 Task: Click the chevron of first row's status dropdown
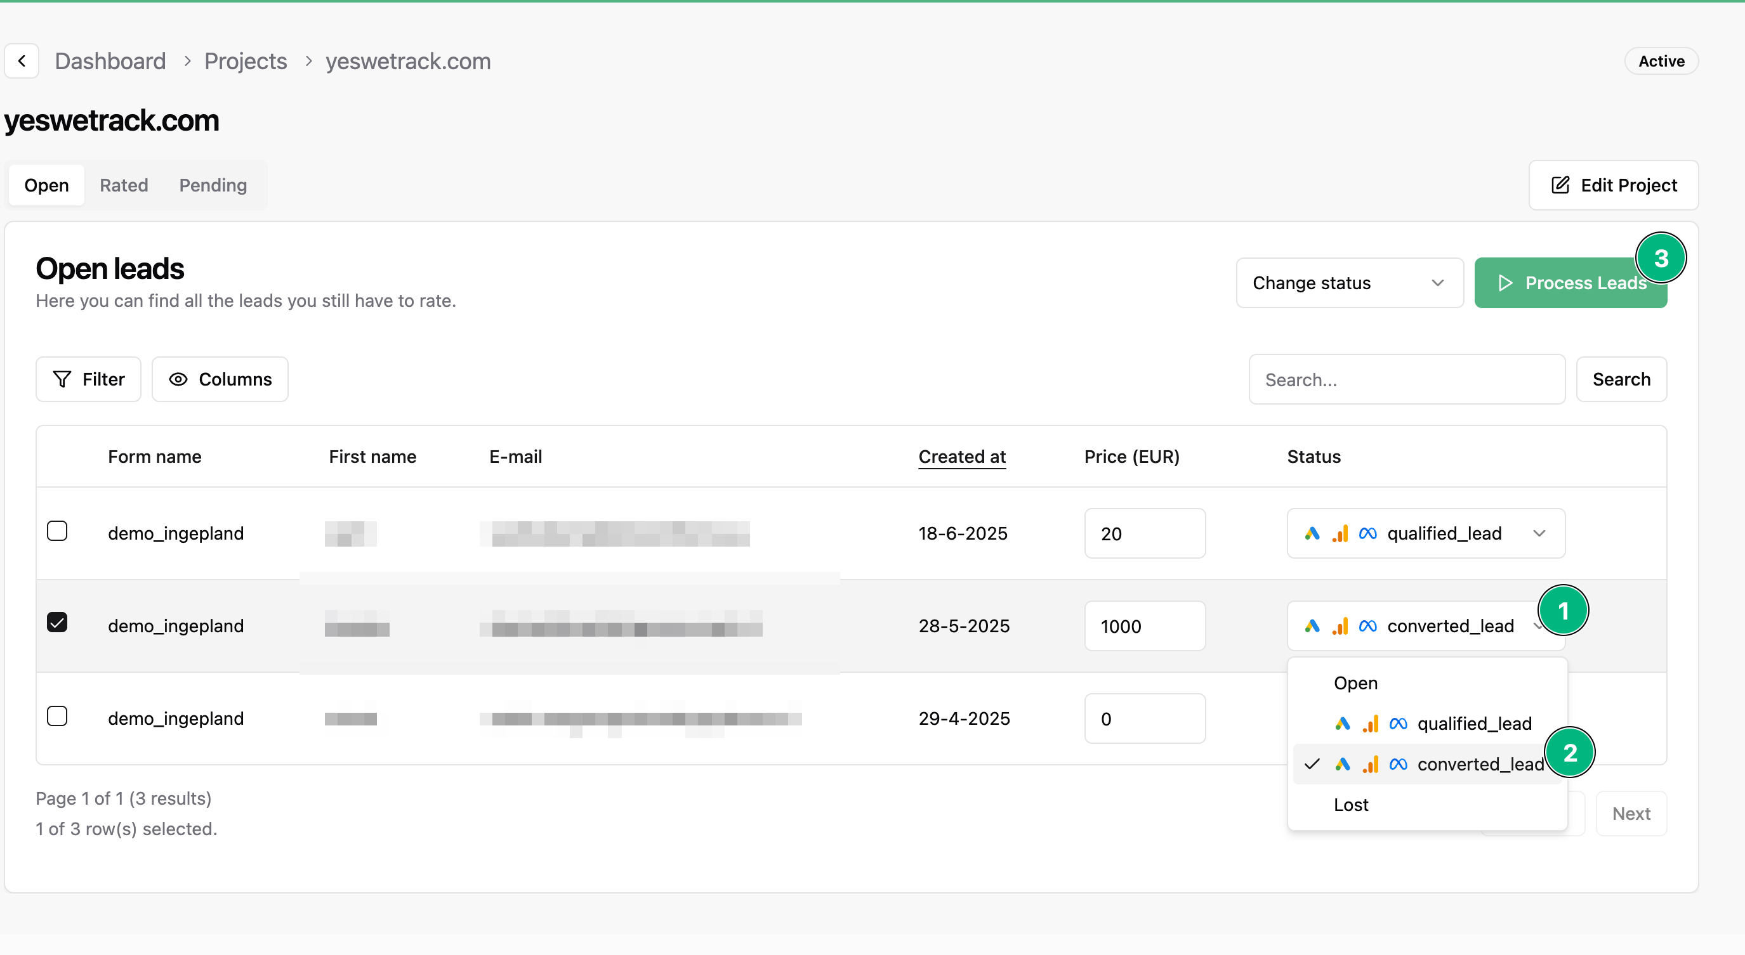(1539, 533)
